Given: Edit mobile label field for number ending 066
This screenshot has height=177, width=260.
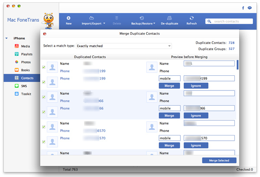Looking at the screenshot, I should coord(169,108).
